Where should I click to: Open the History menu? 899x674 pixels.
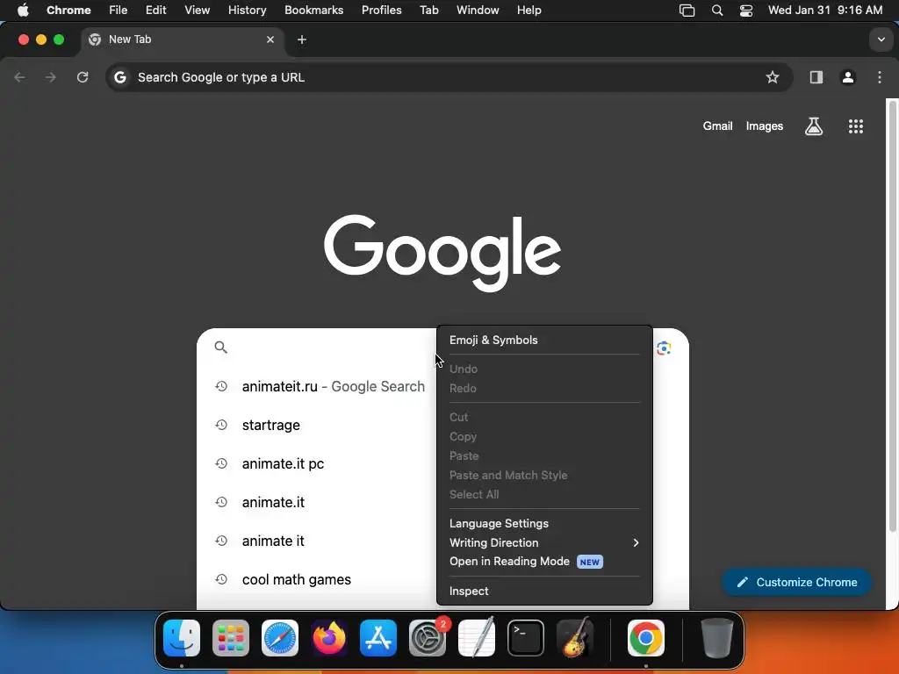coord(247,11)
